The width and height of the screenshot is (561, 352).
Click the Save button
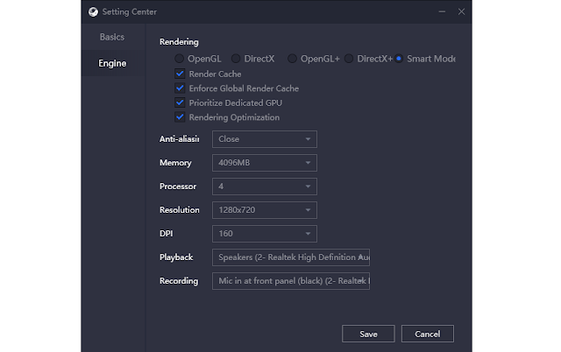point(368,334)
